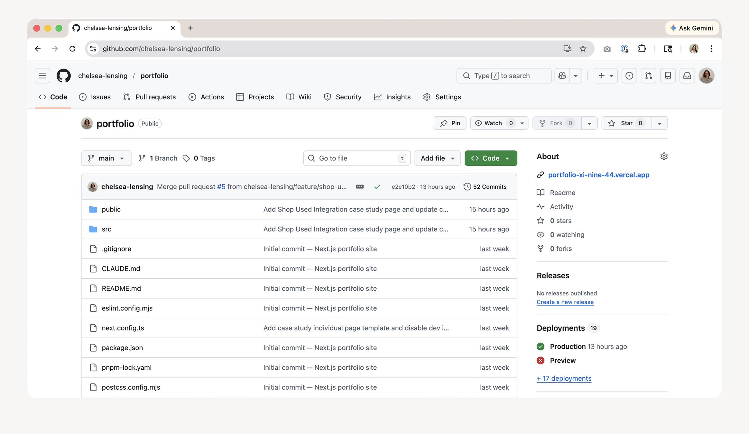This screenshot has height=434, width=749.
Task: Open the notifications inbox icon
Action: point(687,76)
